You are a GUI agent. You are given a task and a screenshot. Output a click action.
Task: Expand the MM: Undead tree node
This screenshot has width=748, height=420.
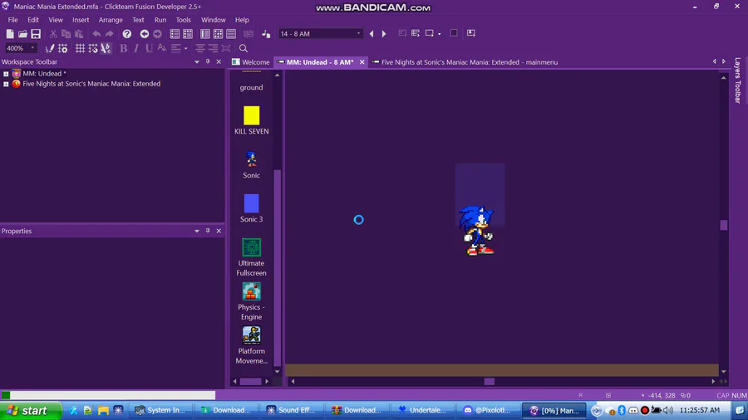(6, 74)
